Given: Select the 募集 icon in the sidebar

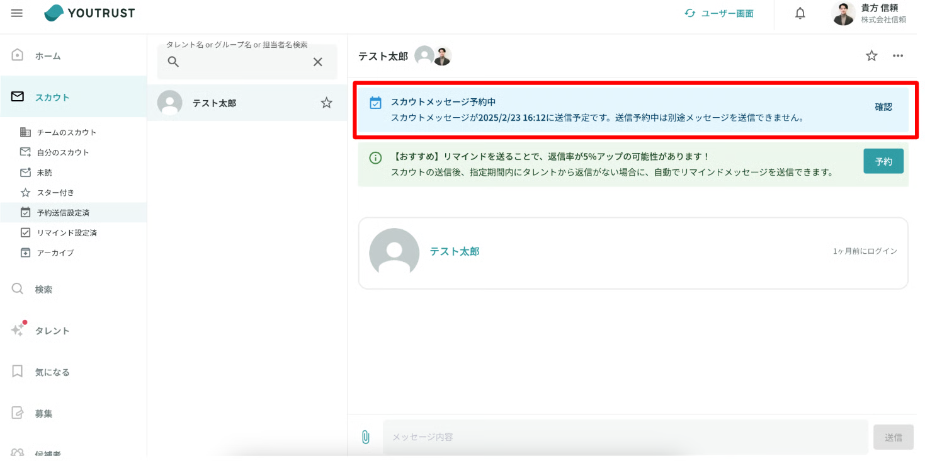Looking at the screenshot, I should (18, 413).
